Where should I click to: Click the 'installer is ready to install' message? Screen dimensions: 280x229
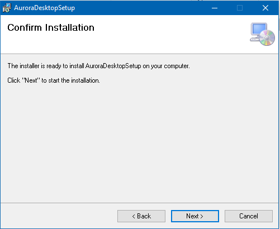98,66
